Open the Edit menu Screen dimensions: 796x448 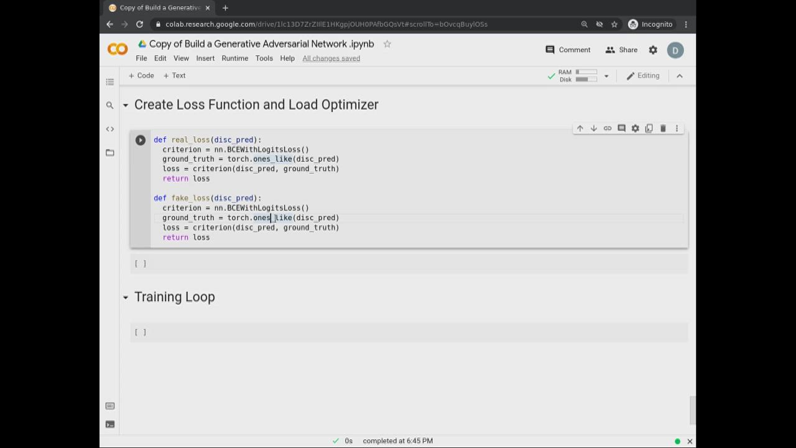point(160,58)
